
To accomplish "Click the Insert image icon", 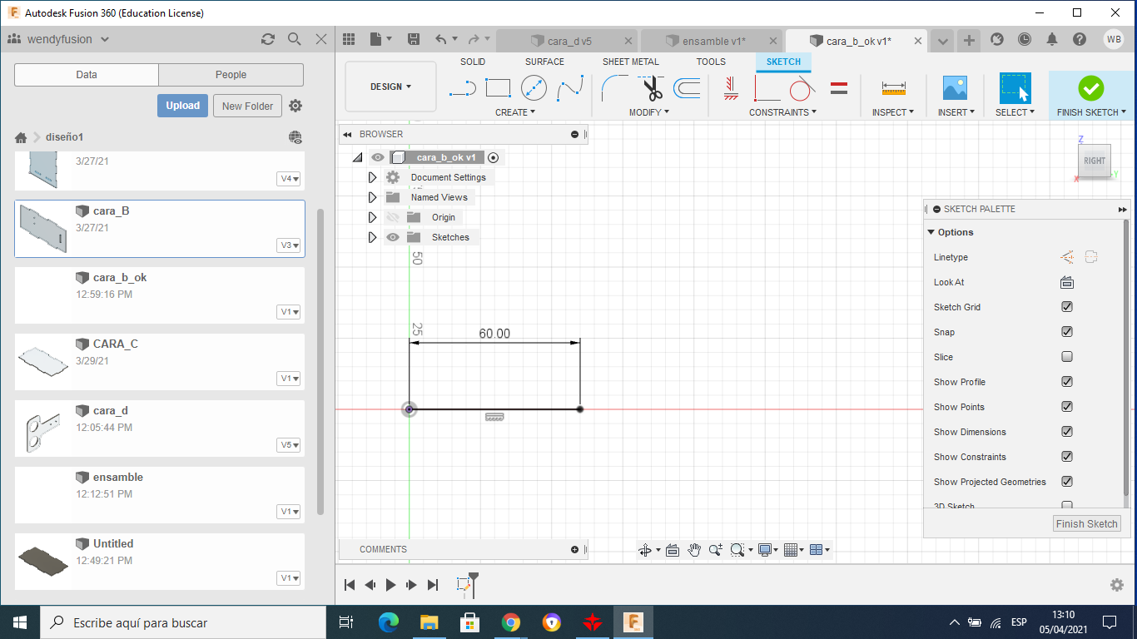I will pyautogui.click(x=954, y=87).
